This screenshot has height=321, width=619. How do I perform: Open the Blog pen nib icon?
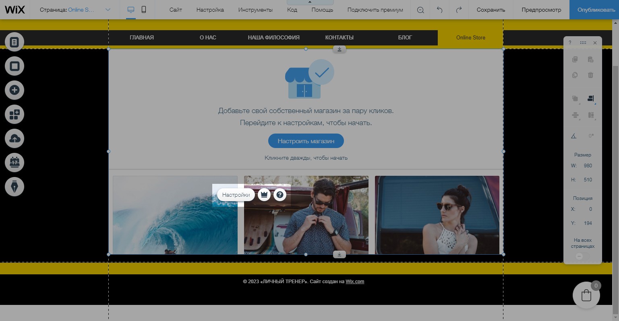tap(14, 187)
